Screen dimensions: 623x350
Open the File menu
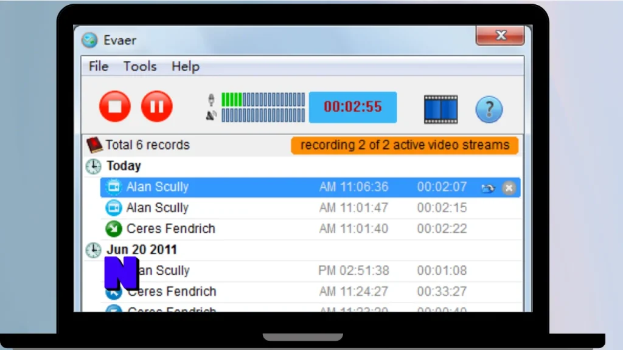pyautogui.click(x=99, y=66)
